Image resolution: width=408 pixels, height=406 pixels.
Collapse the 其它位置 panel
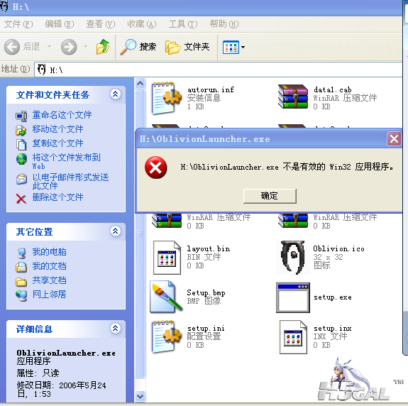[x=115, y=231]
